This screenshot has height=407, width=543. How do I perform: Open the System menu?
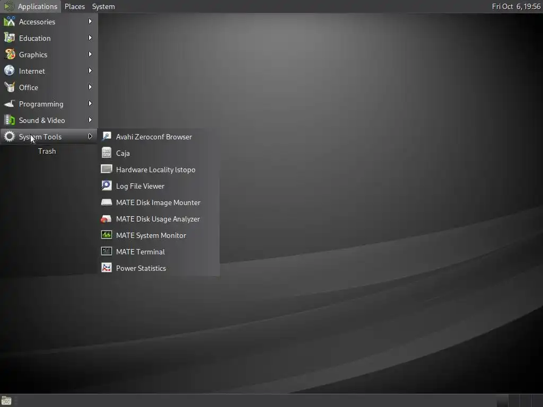pyautogui.click(x=103, y=6)
